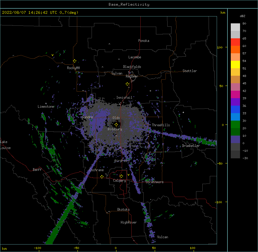The image size is (258, 252).
Task: Click the ThreeHills label
Action: [161, 125]
